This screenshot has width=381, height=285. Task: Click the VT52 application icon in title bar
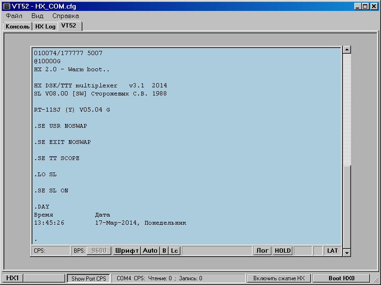tap(6, 6)
